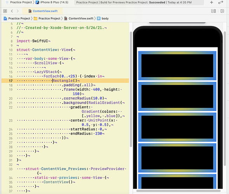
Task: Click the import keyword on line 8
Action: click(x=23, y=41)
